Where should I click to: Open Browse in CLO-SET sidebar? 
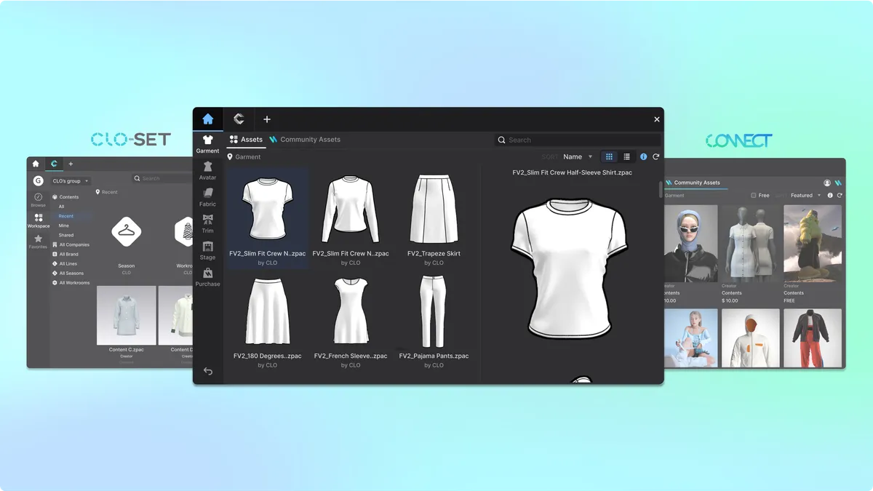tap(38, 199)
